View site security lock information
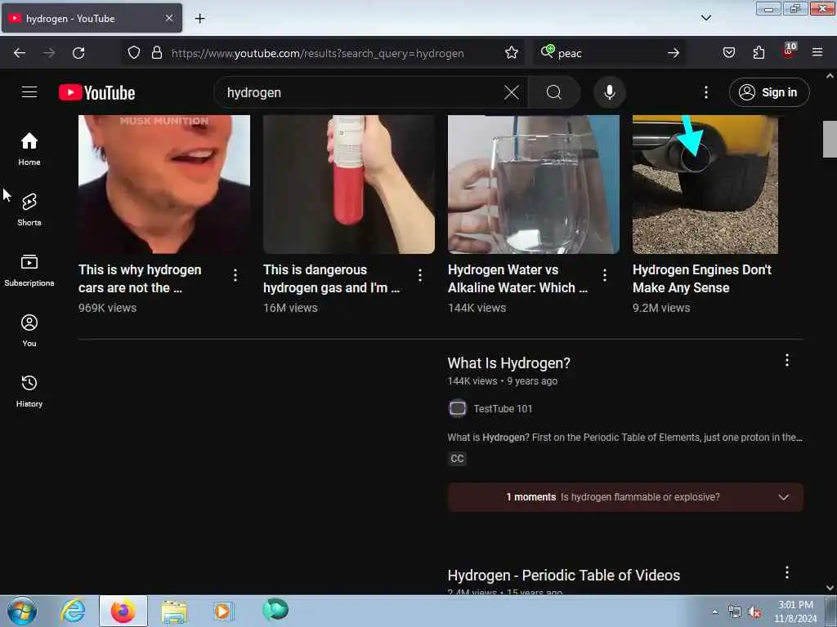Viewport: 837px width, 627px height. [156, 53]
